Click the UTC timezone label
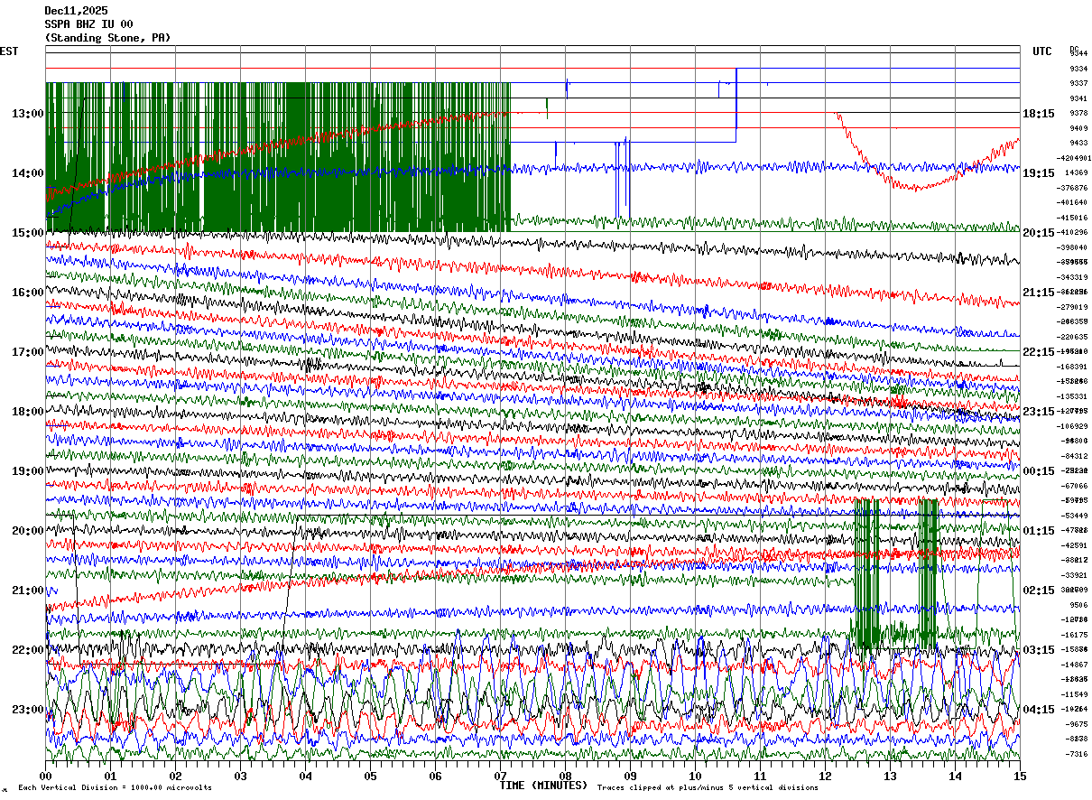This screenshot has height=800, width=1092. (1042, 51)
